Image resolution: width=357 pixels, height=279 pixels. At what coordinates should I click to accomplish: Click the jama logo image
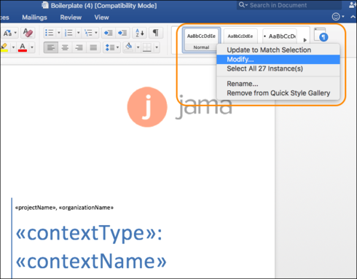(180, 107)
